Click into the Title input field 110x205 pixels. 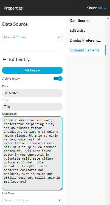(x=32, y=107)
